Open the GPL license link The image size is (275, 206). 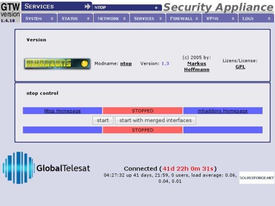click(240, 67)
